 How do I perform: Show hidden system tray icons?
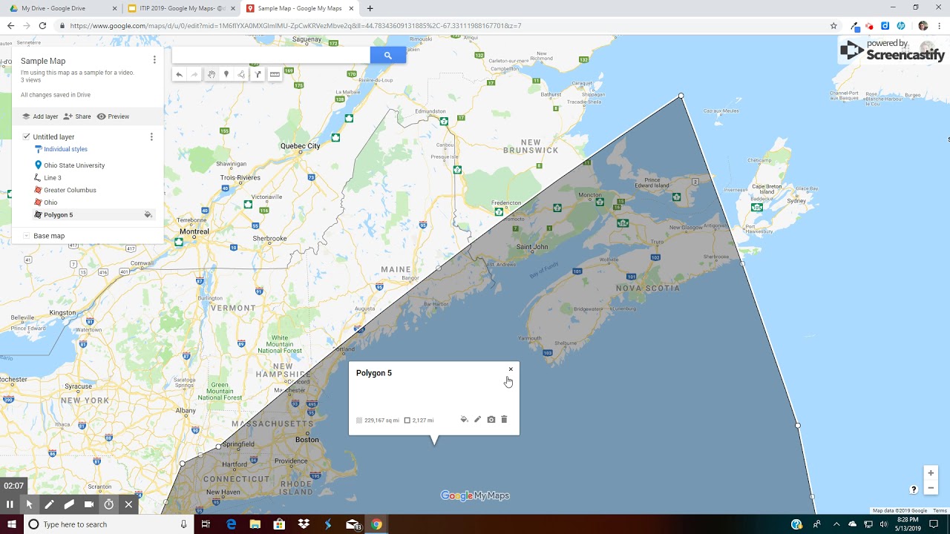tap(836, 524)
